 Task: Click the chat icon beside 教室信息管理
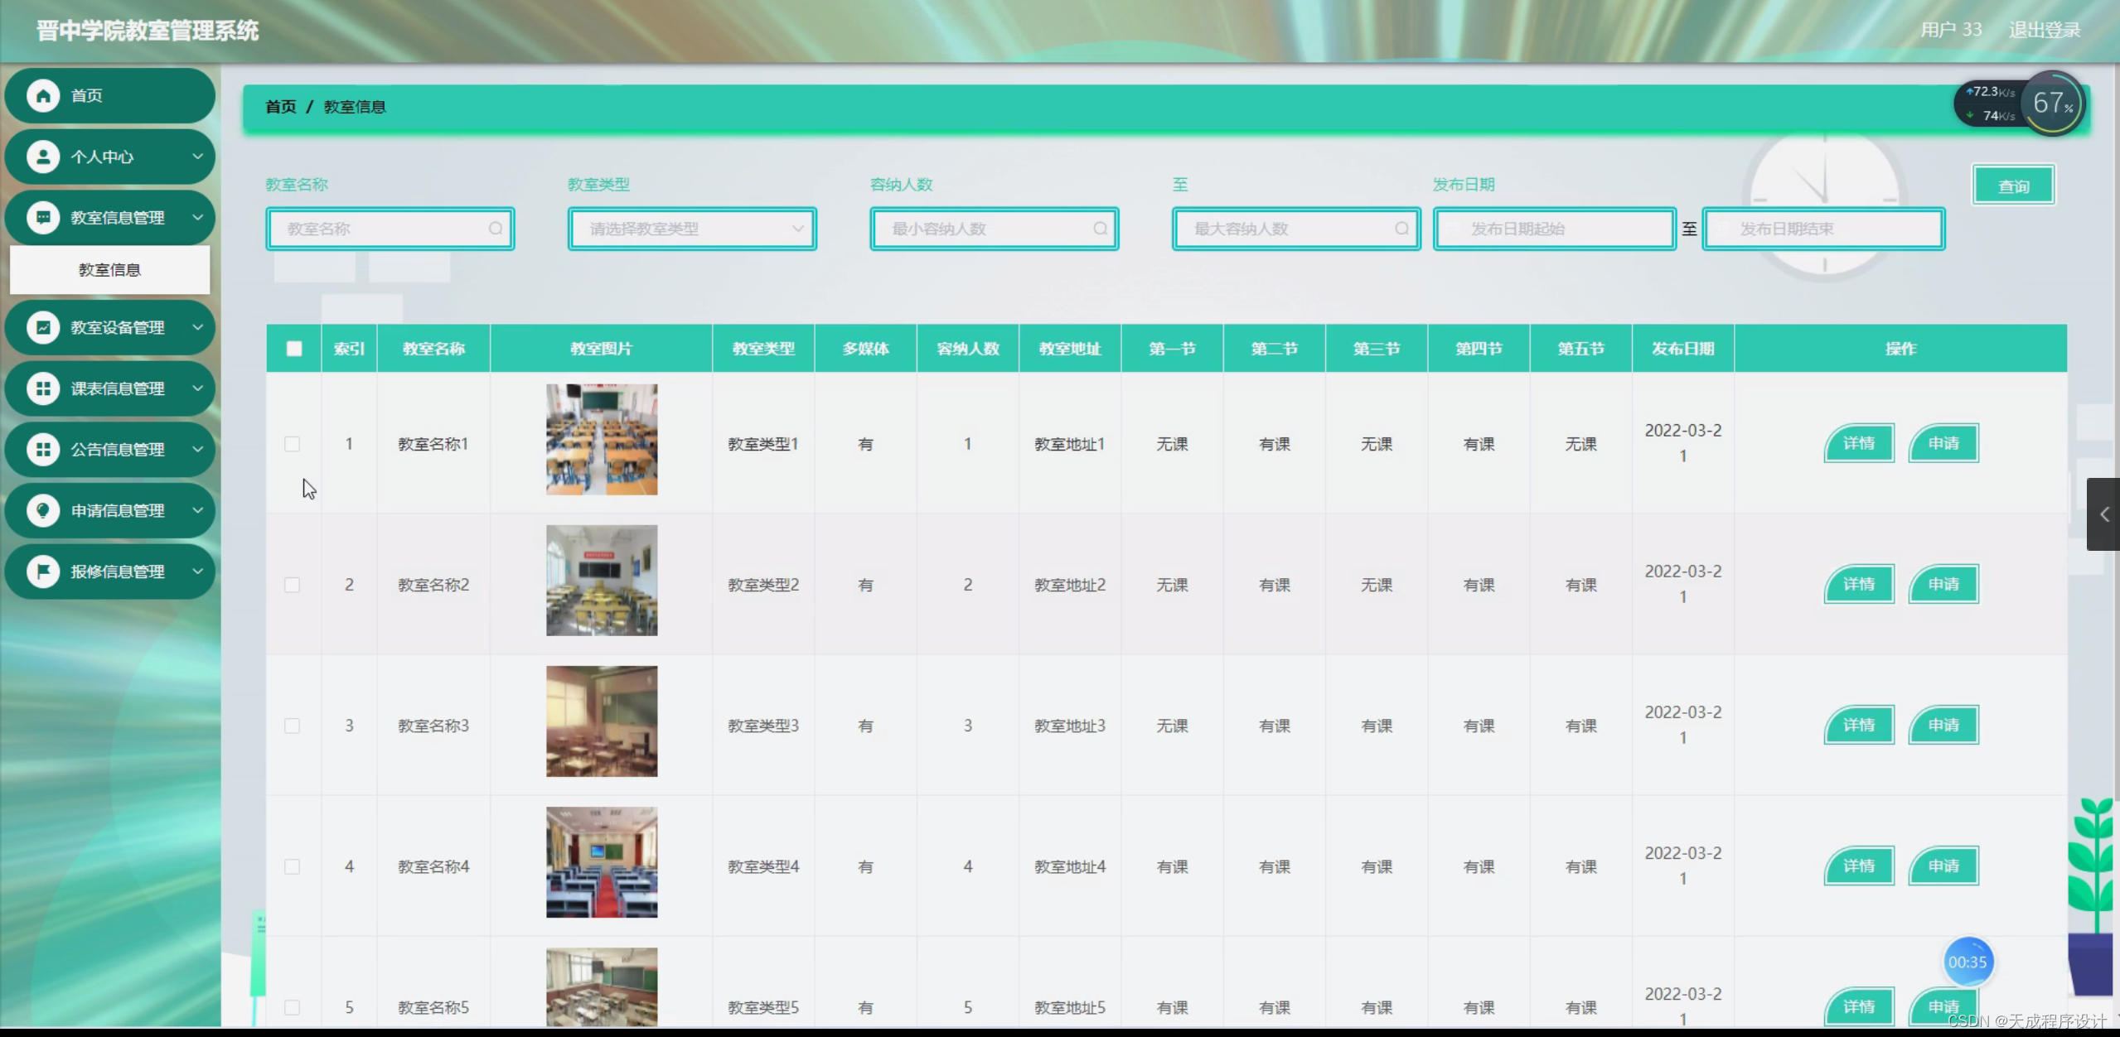pyautogui.click(x=43, y=217)
